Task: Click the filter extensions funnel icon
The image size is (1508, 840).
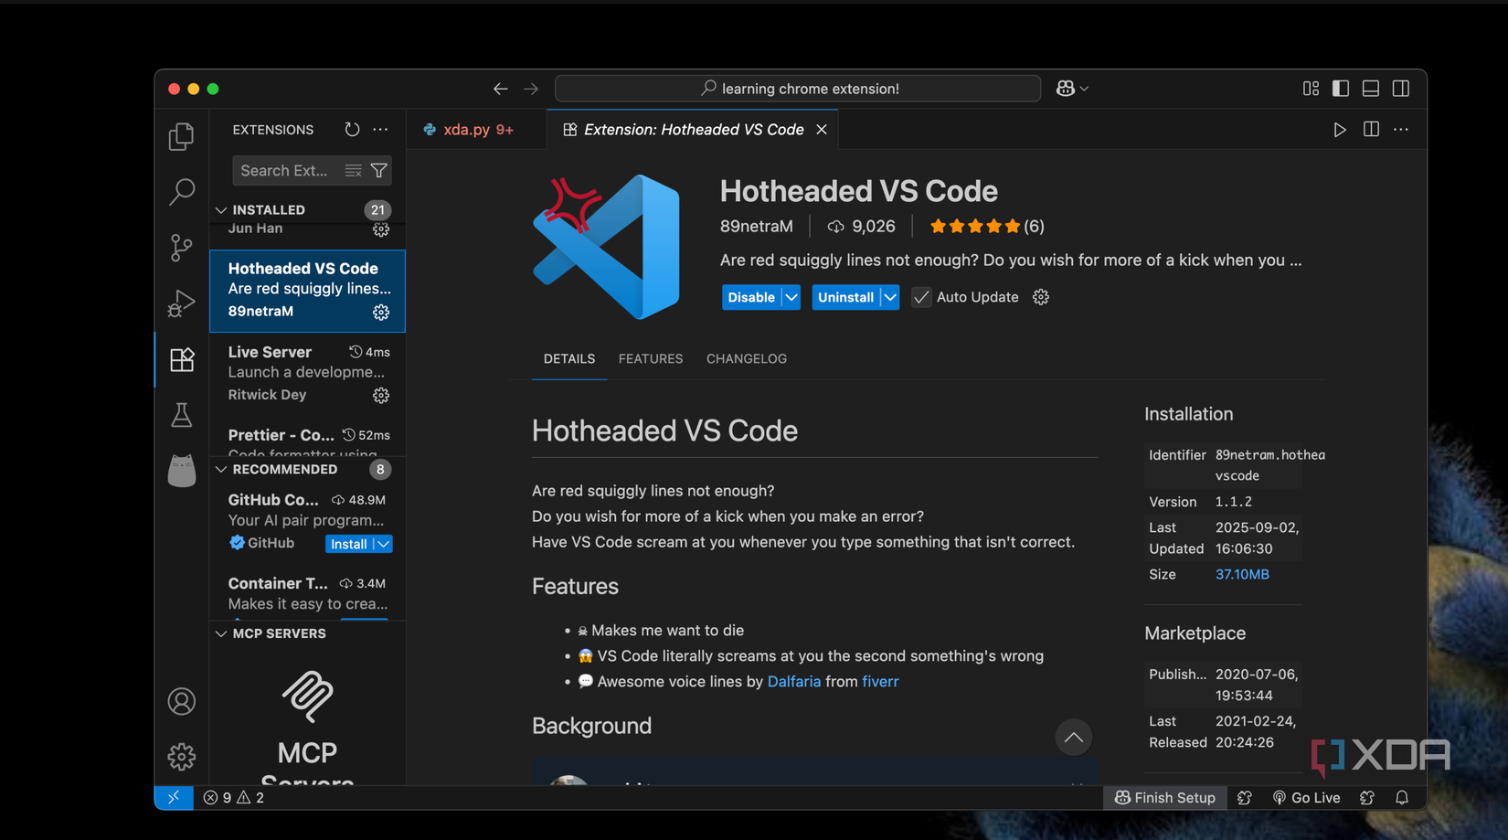Action: (378, 171)
